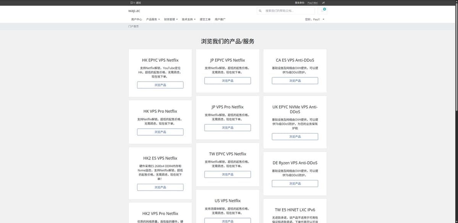Browse products for HK VPS Pro Netflix
458x223 pixels.
point(160,132)
